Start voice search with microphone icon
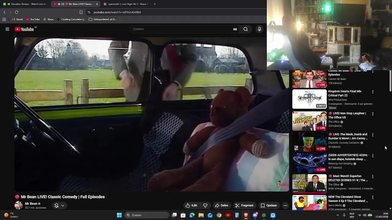Screen dimensions: 392x220 (x=259, y=29)
